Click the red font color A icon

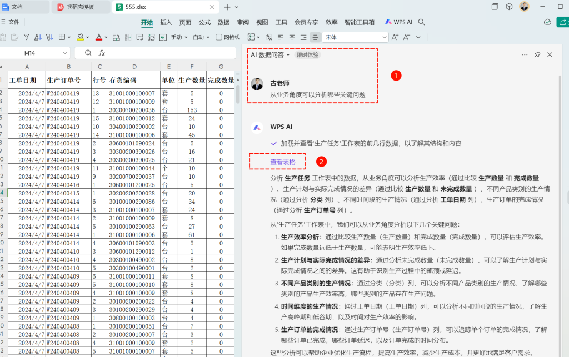tap(99, 37)
